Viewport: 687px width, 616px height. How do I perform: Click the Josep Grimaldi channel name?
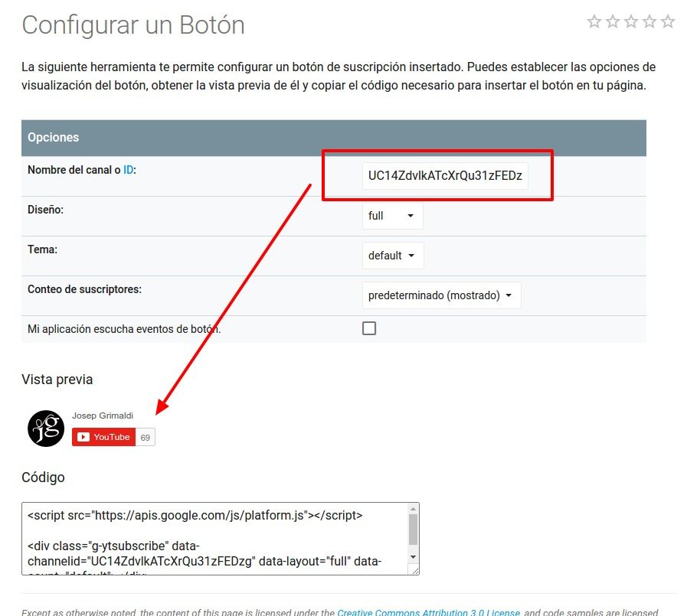(x=103, y=416)
